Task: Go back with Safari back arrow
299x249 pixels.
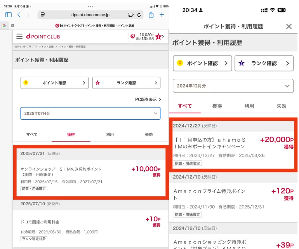Action: click(x=19, y=15)
